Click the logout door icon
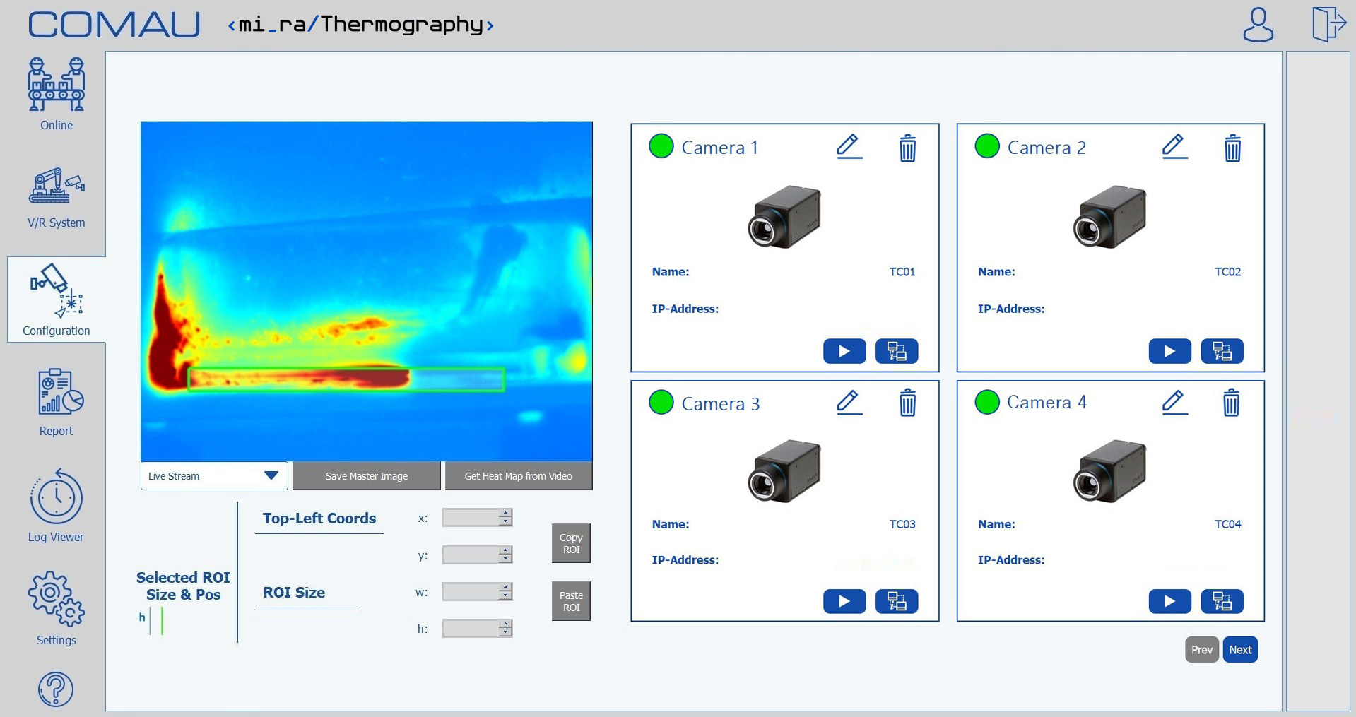This screenshot has width=1356, height=717. tap(1328, 24)
